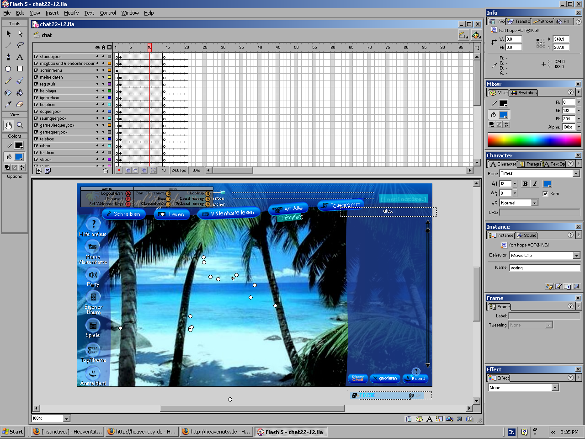Click Default Colors button in Tools panel

coord(7,168)
